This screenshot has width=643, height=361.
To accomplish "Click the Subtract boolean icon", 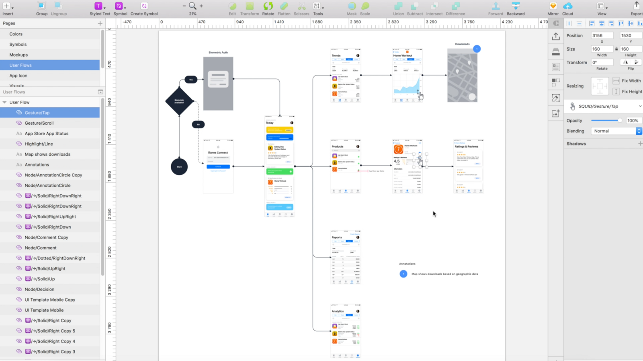I will [x=414, y=7].
